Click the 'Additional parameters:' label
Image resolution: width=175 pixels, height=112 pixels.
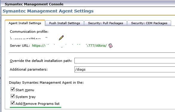[x=29, y=69]
